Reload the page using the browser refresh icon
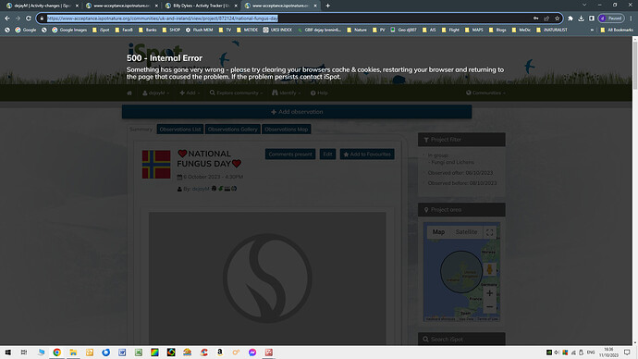Viewport: 638px width, 359px height. 29,19
